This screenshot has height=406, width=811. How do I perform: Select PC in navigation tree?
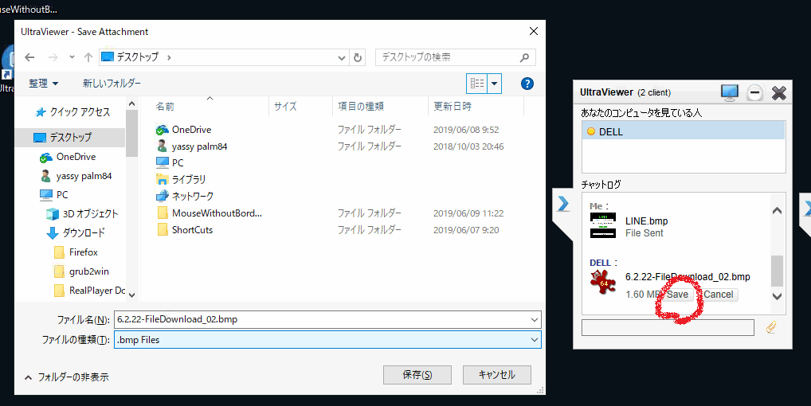pos(54,195)
